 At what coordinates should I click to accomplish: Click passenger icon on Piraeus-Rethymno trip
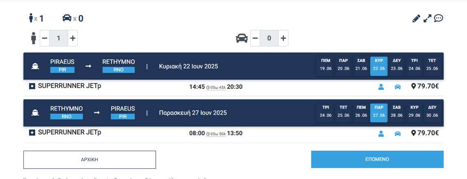click(381, 87)
